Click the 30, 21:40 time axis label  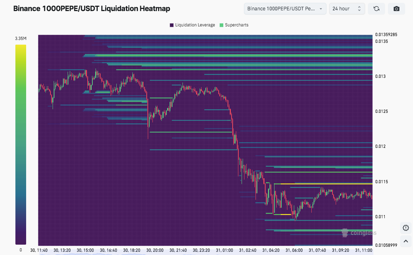coord(178,250)
